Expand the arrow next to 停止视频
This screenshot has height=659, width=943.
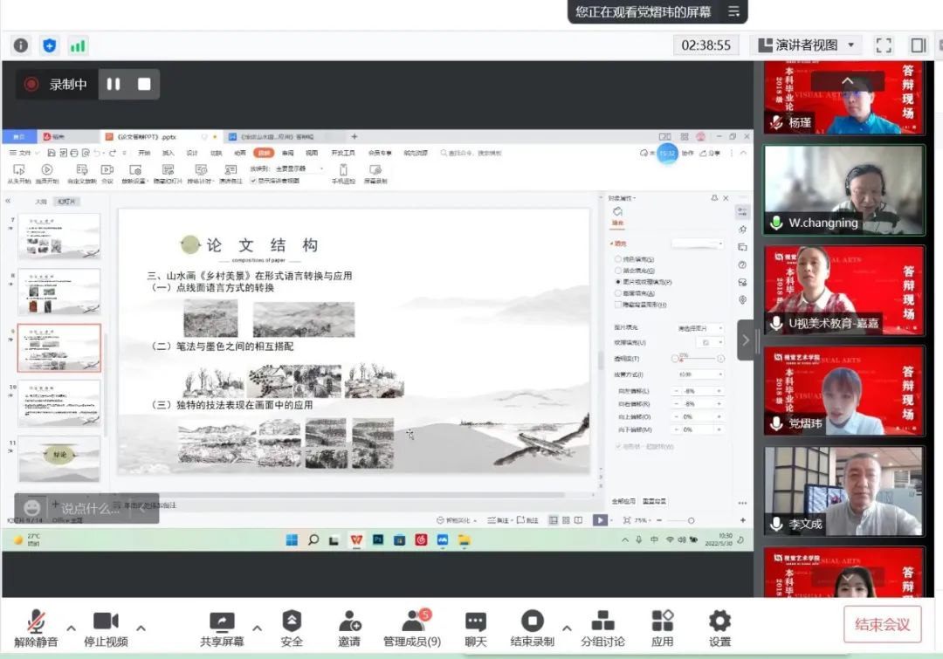tap(141, 628)
